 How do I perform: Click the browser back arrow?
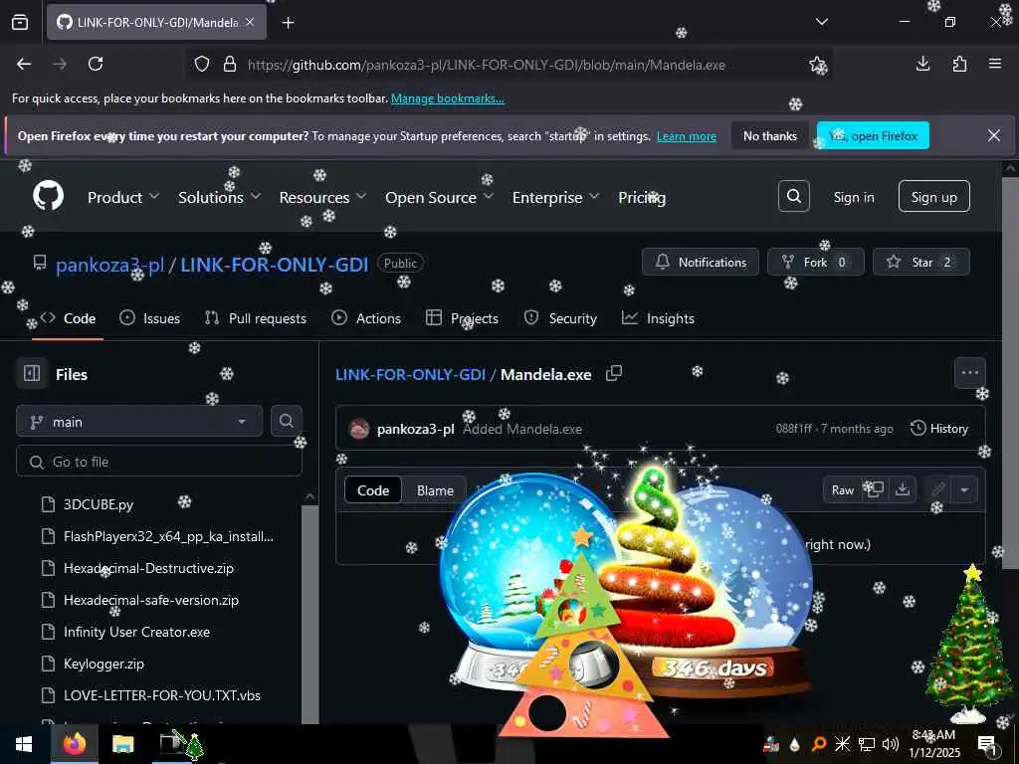click(x=24, y=64)
